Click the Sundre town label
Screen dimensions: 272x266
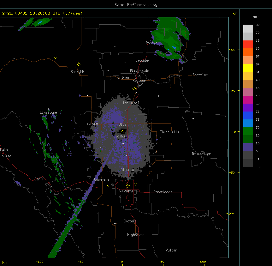point(92,124)
